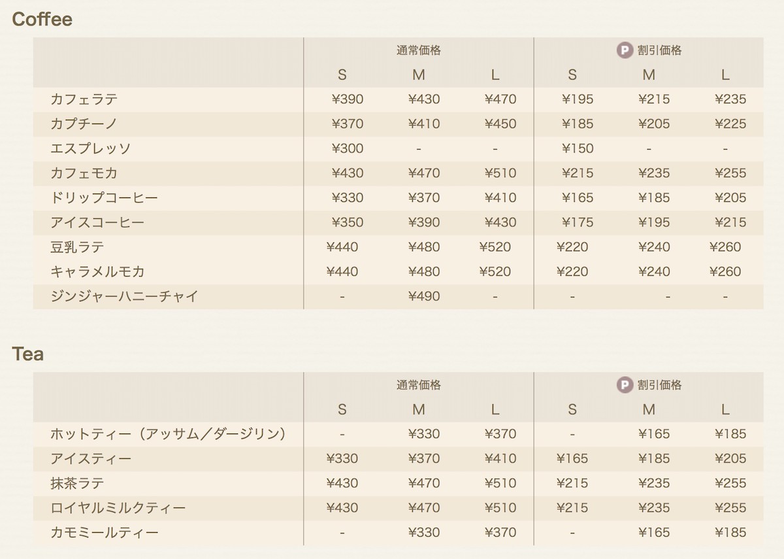The width and height of the screenshot is (784, 559).
Task: Click the アイスコーヒー discount S price ¥175
Action: coord(578,223)
